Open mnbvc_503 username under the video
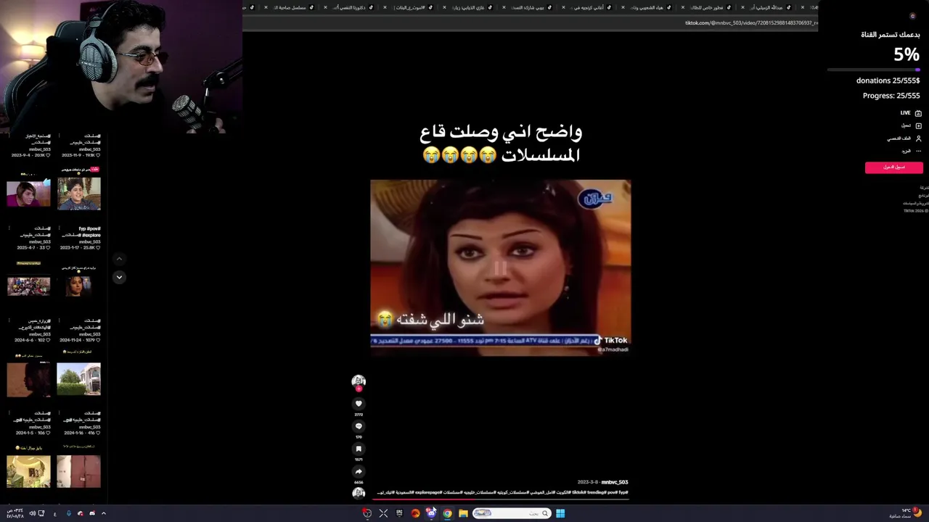 tap(614, 482)
